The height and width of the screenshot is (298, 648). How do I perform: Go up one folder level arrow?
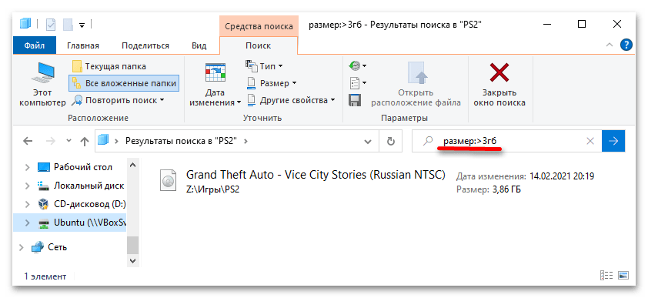(x=85, y=142)
